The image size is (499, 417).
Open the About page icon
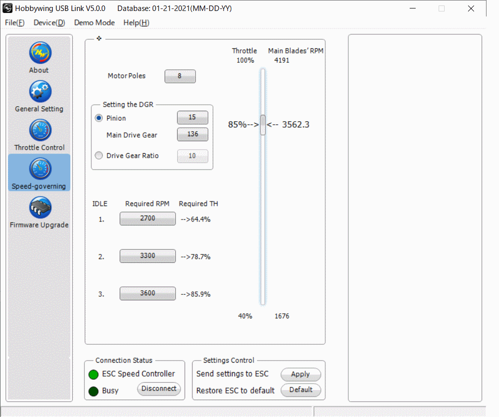(x=40, y=53)
